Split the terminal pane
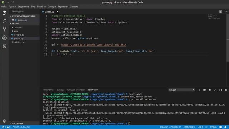The width and height of the screenshot is (229, 129). 204,90
